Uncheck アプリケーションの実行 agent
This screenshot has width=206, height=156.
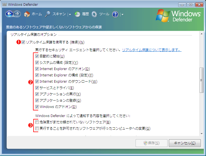click(37, 94)
